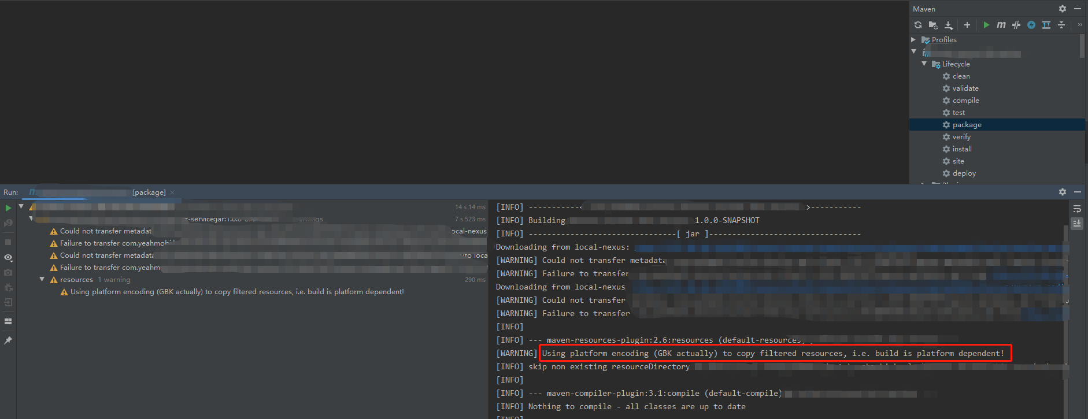The width and height of the screenshot is (1088, 419).
Task: Click the Maven panel title label
Action: tap(924, 9)
